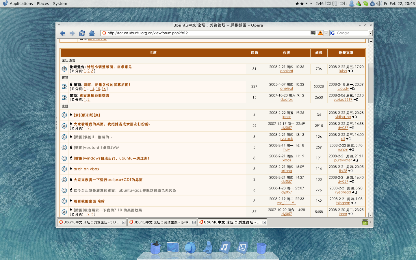
Task: Click the vertical scrollbar thumb
Action: 371,83
